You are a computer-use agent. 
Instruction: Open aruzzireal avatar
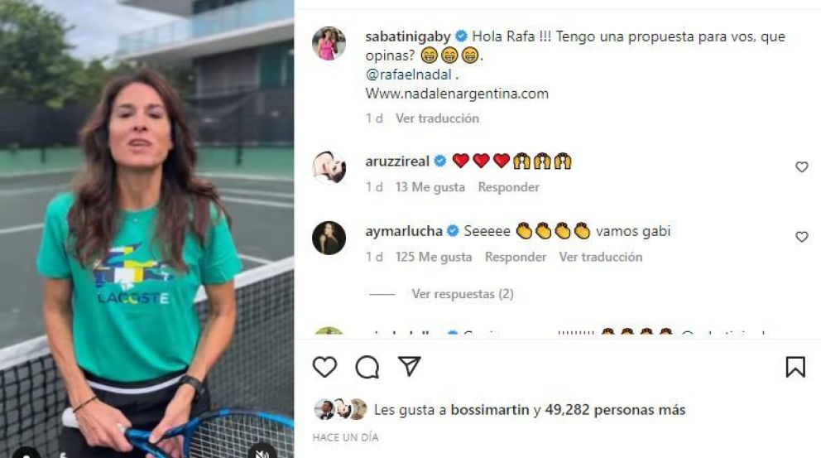(329, 167)
